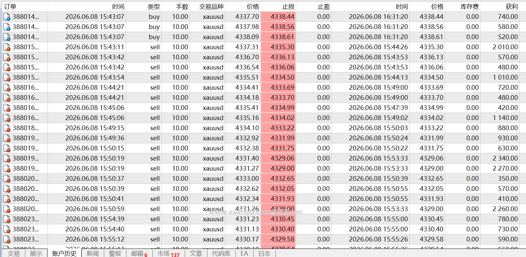
Task: Click the order icon in the 4332.38 sell row
Action: point(7,148)
